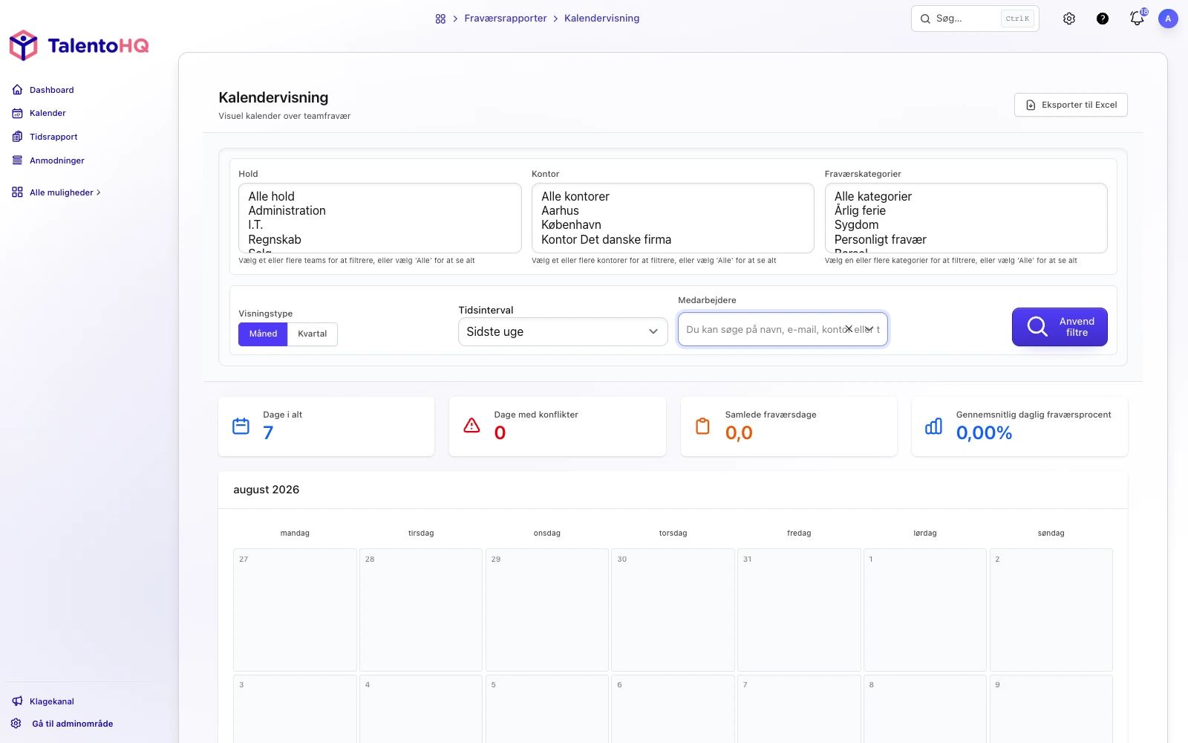This screenshot has height=743, width=1188.
Task: Open Anmodninger page
Action: pos(57,160)
